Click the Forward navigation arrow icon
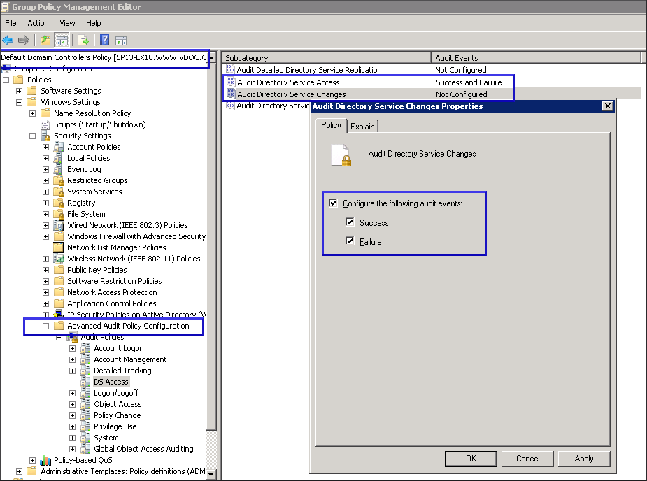This screenshot has width=647, height=481. click(22, 40)
